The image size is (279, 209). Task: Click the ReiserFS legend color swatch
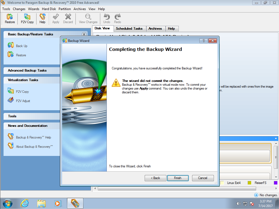(x=249, y=183)
